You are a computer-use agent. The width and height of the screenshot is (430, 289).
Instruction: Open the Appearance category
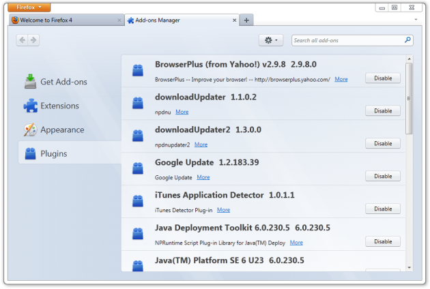70,130
